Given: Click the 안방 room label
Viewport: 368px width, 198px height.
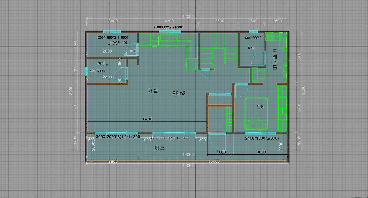Looking at the screenshot, I should (260, 107).
